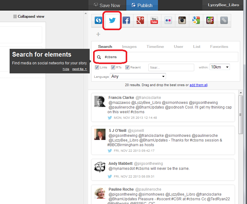Click the embed URL link icon
The image size is (247, 204).
224,21
